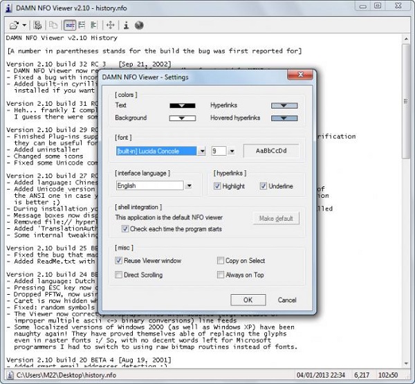Screen dimensions: 415x384
Task: Click the English language field
Action: click(150, 185)
